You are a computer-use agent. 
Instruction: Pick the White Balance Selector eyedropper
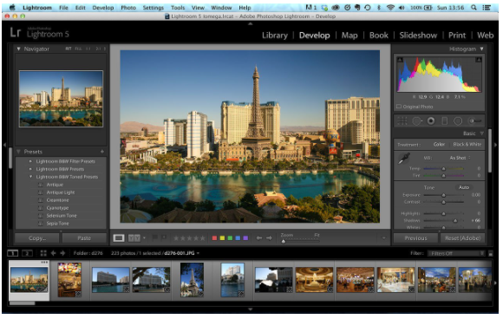(x=404, y=159)
